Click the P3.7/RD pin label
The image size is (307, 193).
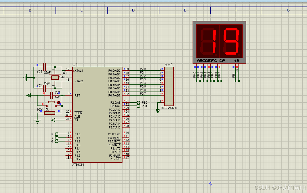coord(115,159)
